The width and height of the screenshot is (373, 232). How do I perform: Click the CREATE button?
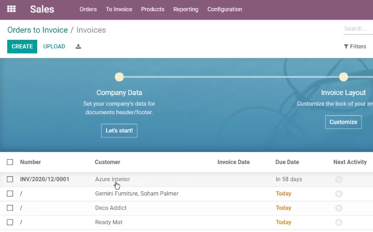pos(22,46)
